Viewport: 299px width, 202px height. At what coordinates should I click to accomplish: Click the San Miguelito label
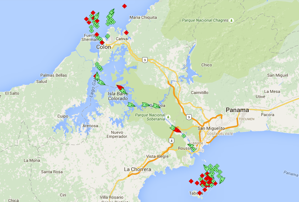pyautogui.click(x=211, y=128)
